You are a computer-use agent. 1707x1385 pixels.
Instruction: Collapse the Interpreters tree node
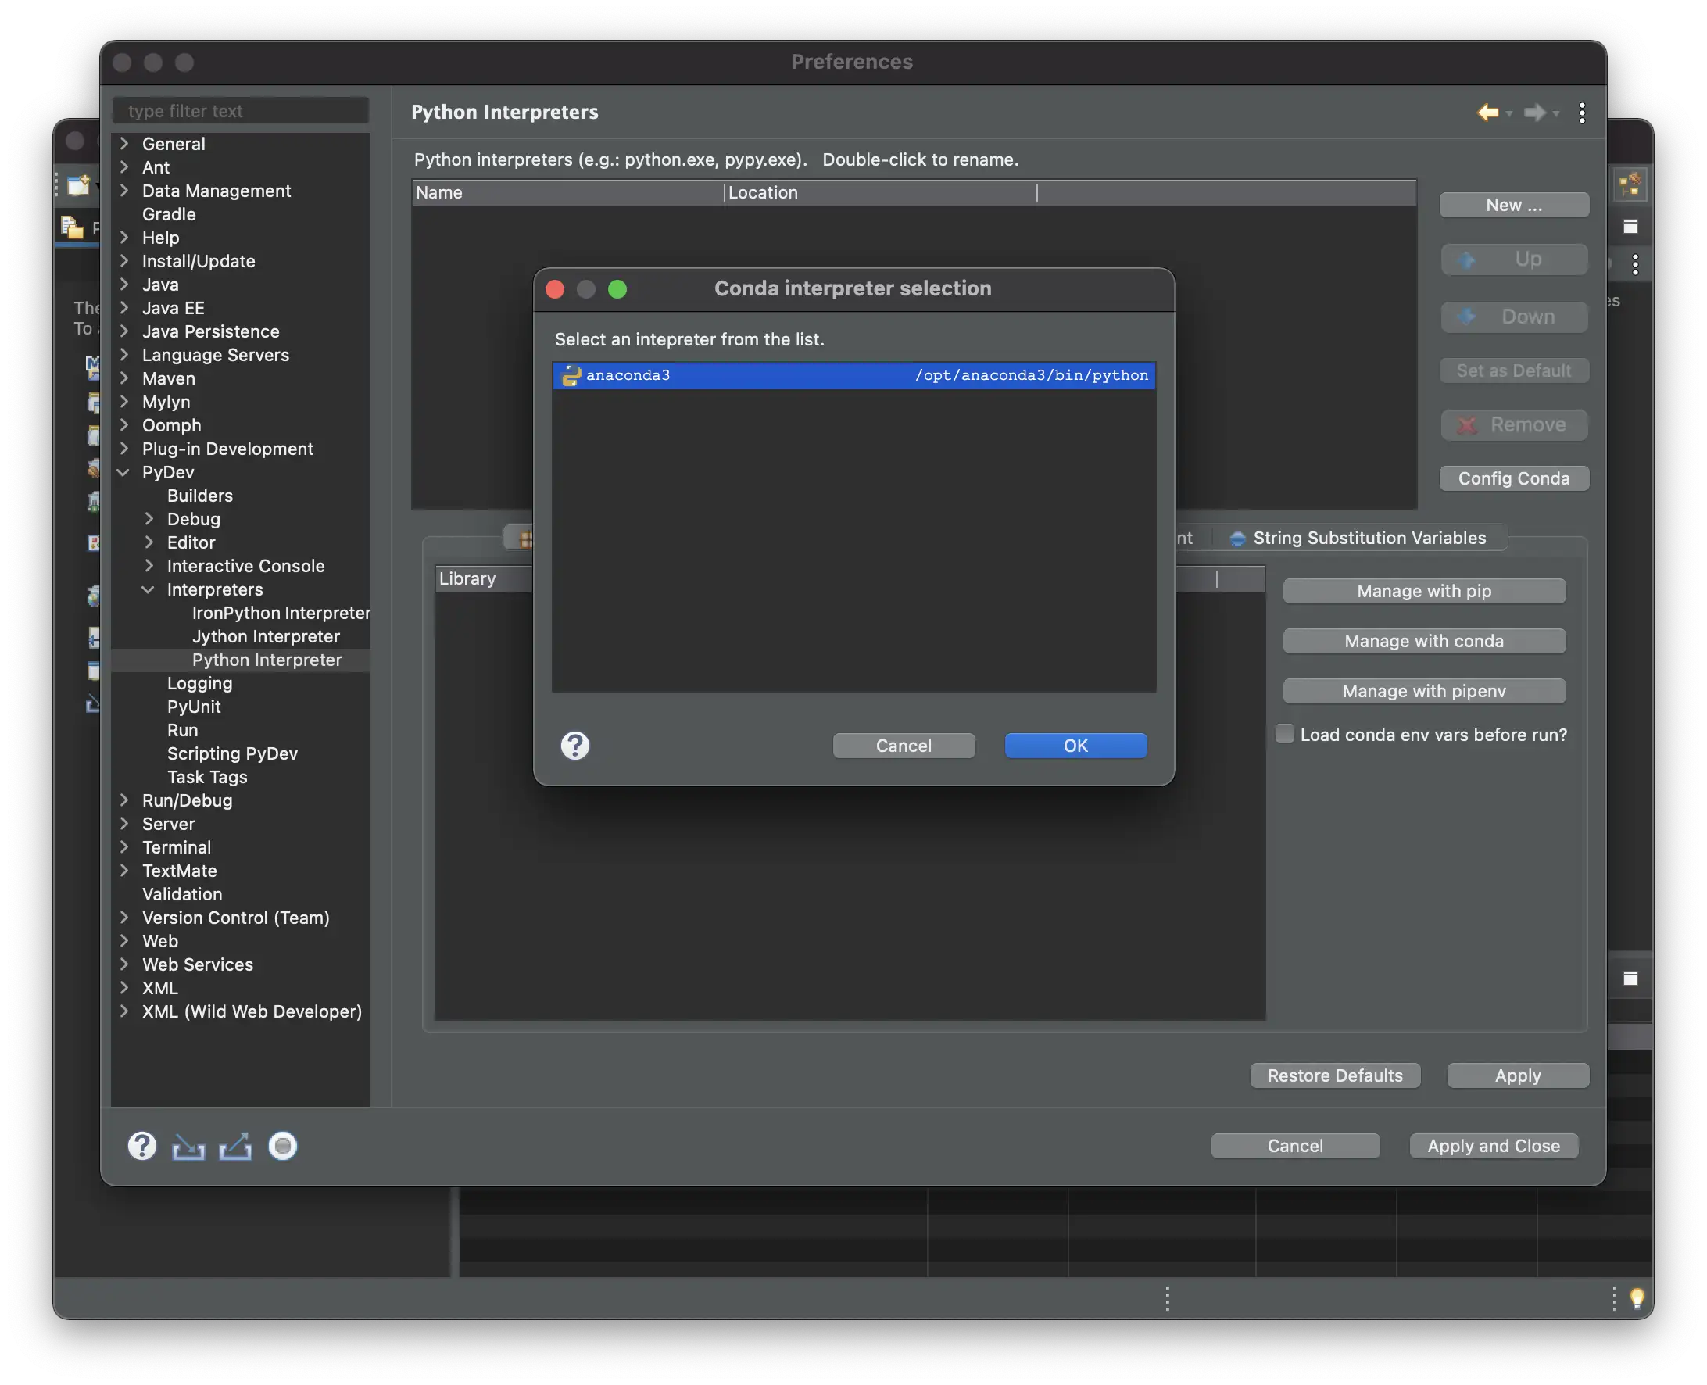(x=149, y=589)
